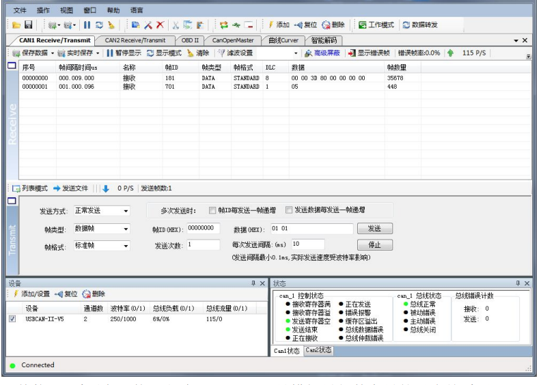
Task: Click 复位 reset in top toolbar
Action: point(305,25)
